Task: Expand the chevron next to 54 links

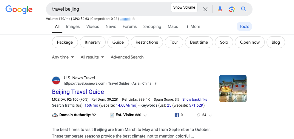Action: (x=210, y=115)
